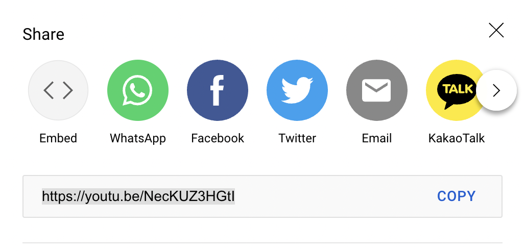Select the yellow KakaoTalk icon
Screen dimensions: 525x251
[452, 90]
